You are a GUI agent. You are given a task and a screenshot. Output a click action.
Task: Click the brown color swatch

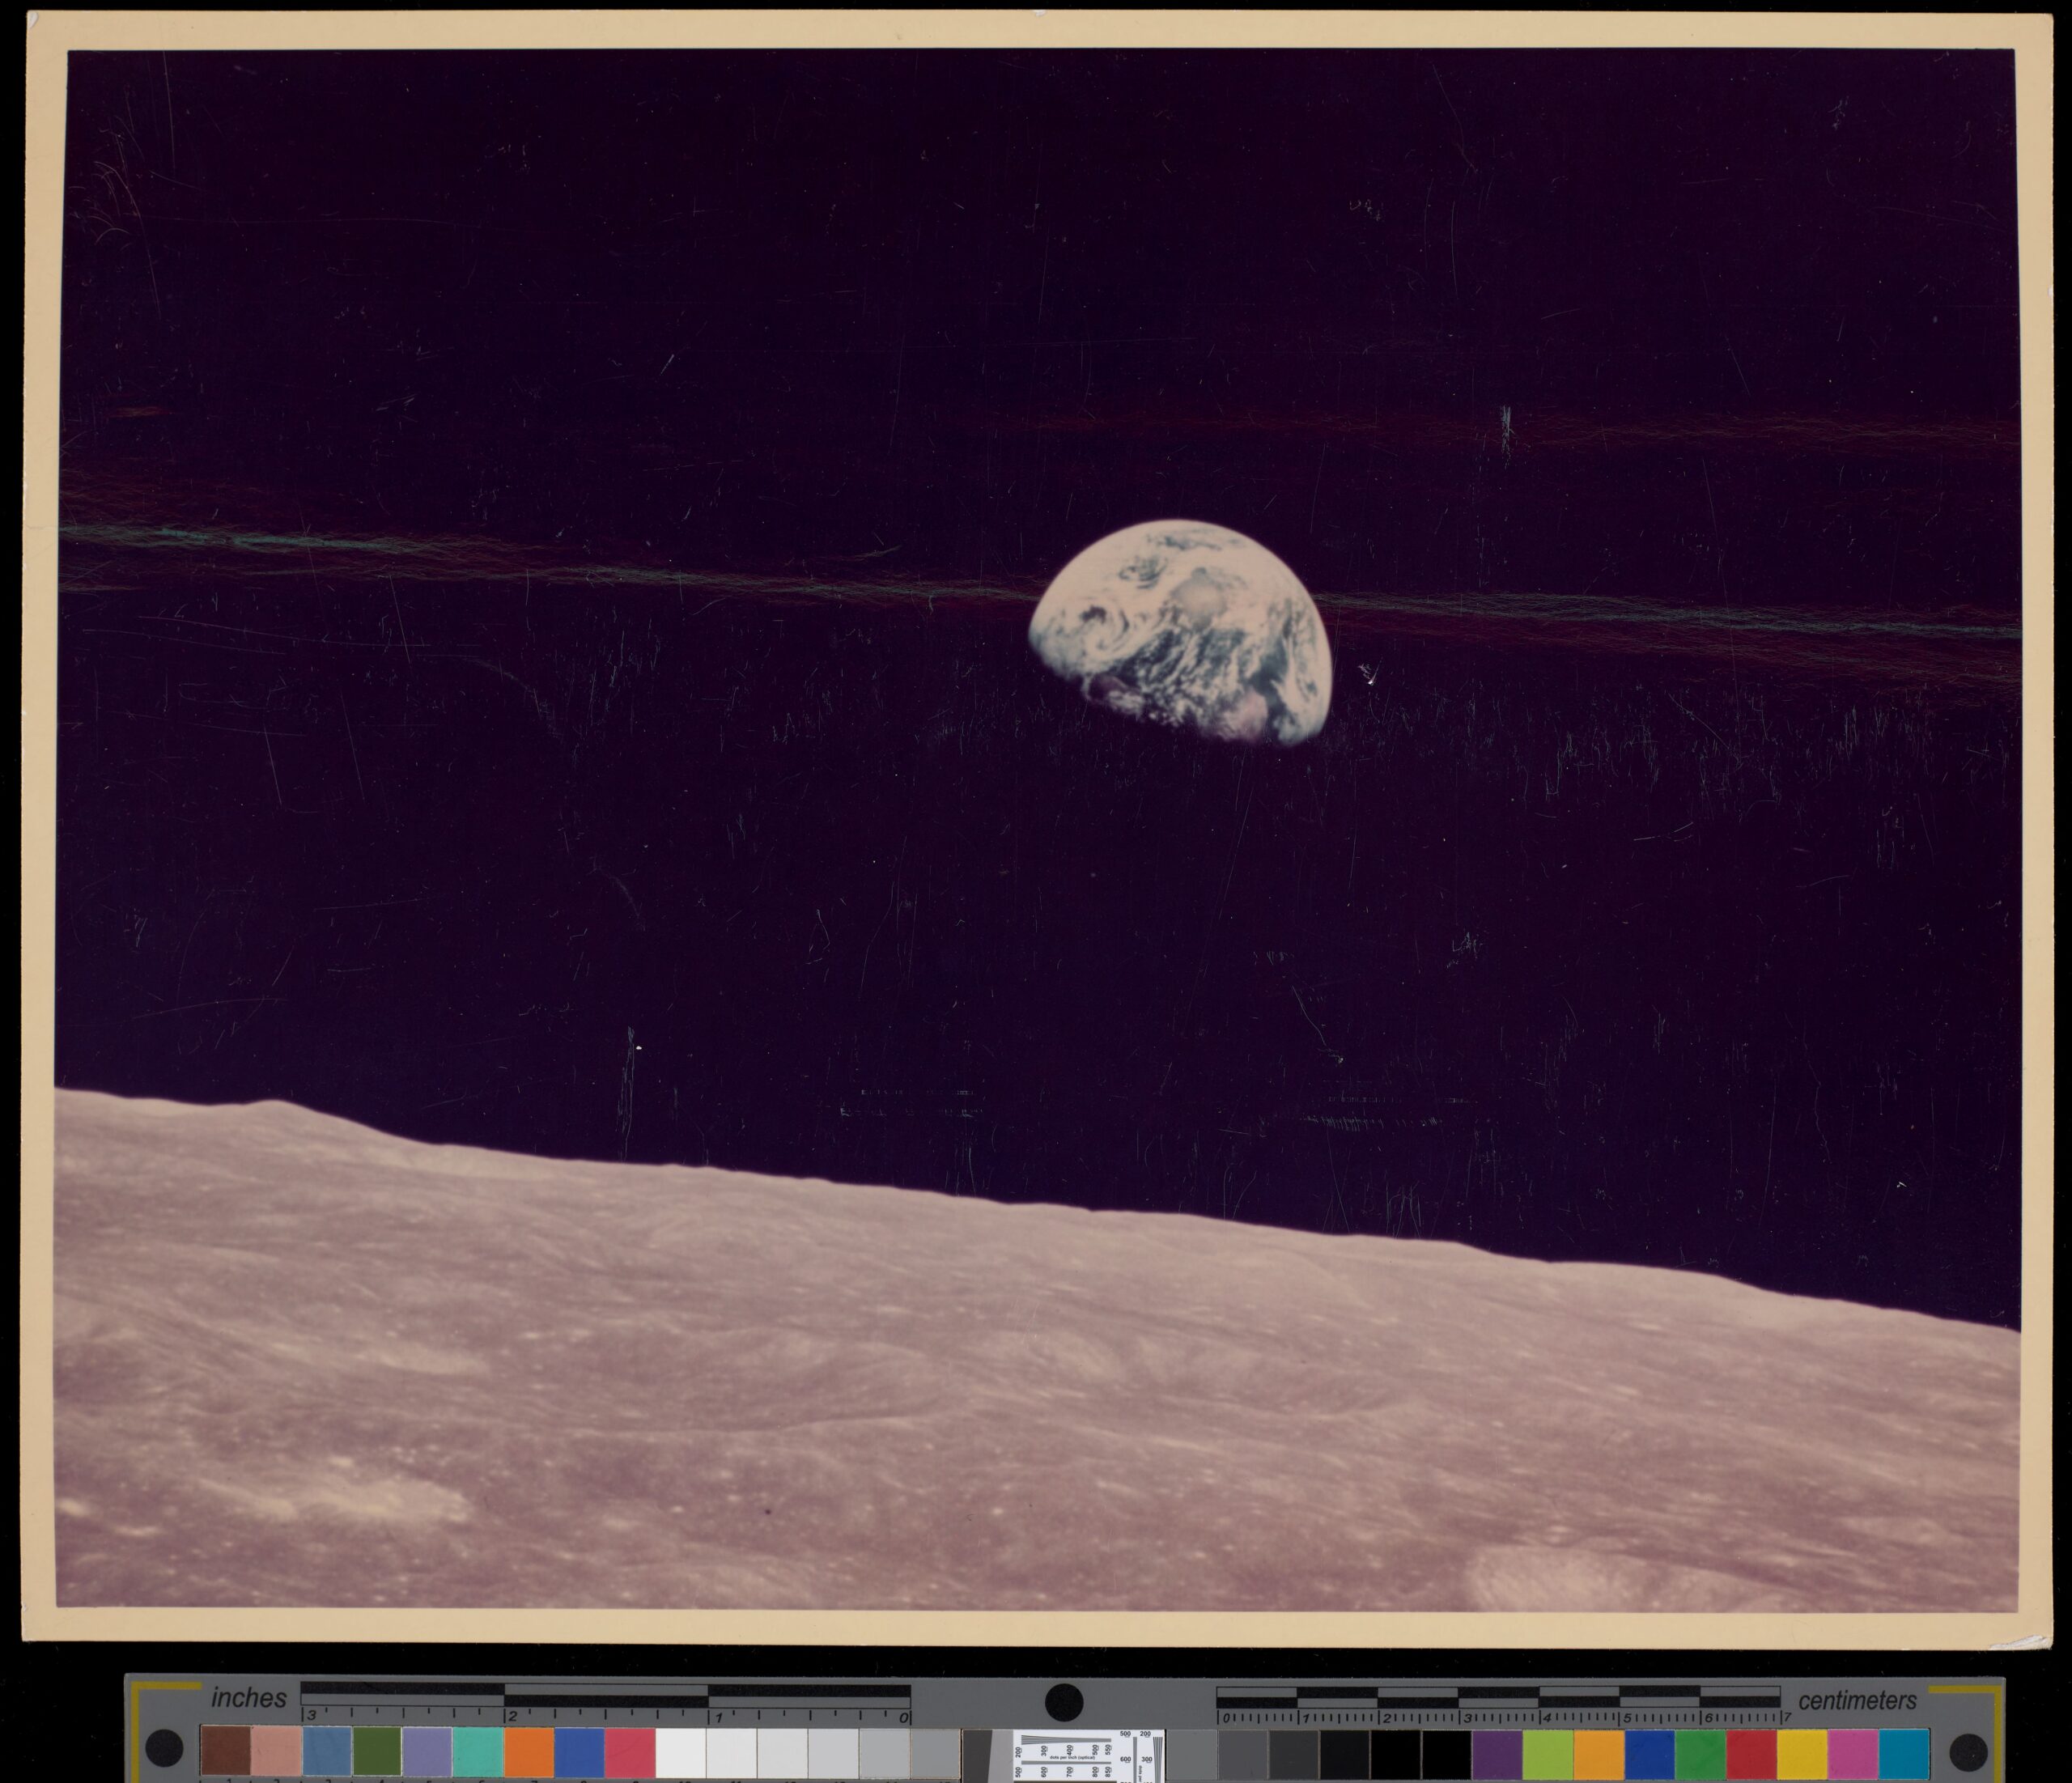coord(225,1750)
